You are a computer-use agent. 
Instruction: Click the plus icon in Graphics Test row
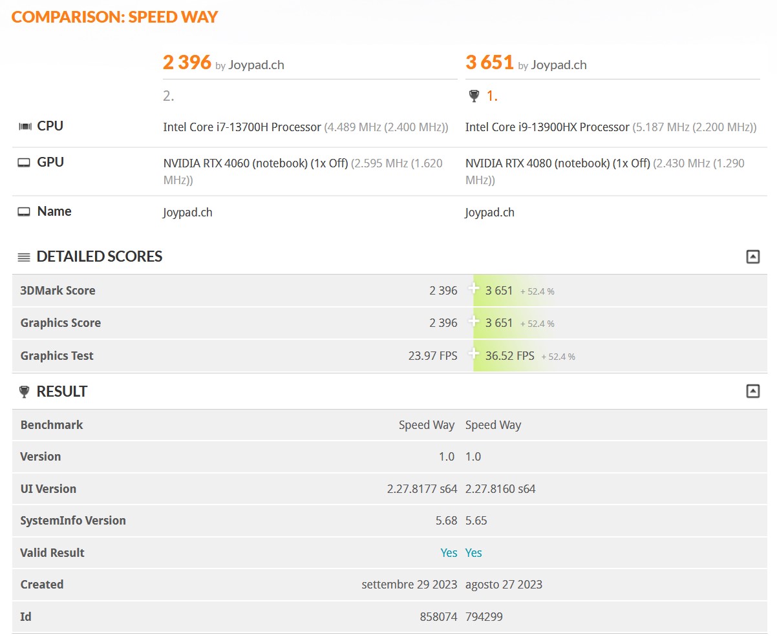[x=474, y=353]
